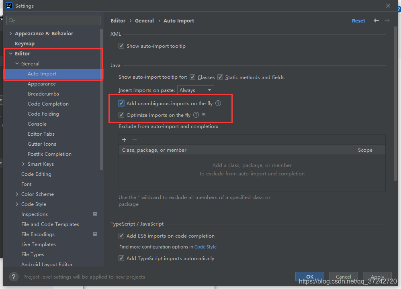Click the right panel vertical scrollbar
The width and height of the screenshot is (401, 289).
pos(396,104)
